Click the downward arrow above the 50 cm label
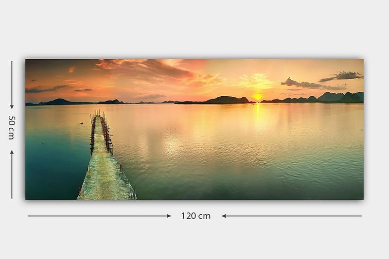 [12, 106]
